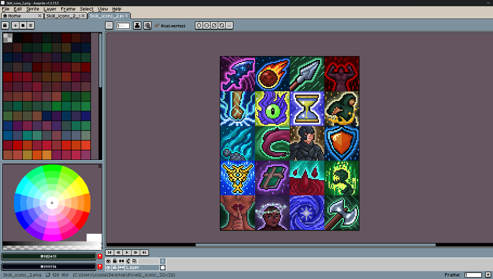
Task: Click the center of the color wheel
Action: pos(52,203)
